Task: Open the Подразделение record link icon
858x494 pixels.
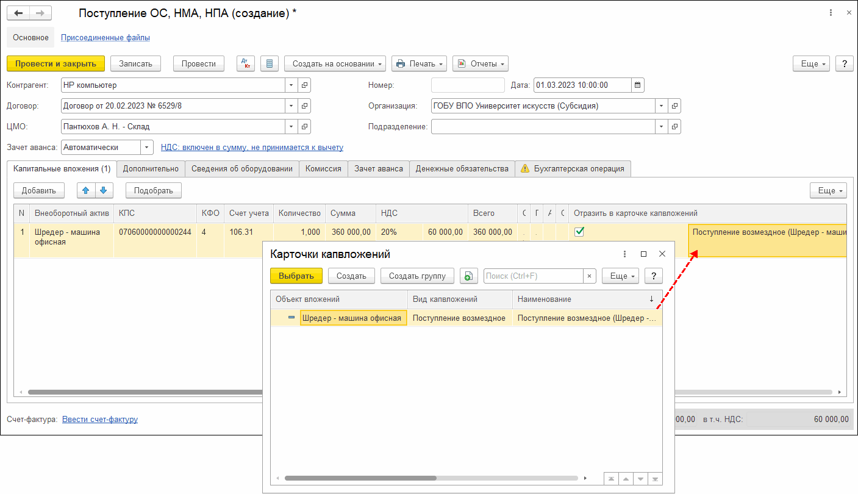Action: click(674, 127)
